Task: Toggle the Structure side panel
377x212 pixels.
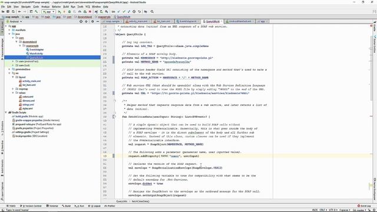Action: click(2, 129)
